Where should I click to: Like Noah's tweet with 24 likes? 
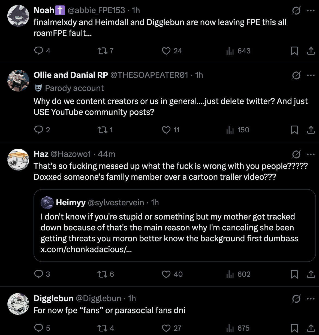pyautogui.click(x=166, y=51)
